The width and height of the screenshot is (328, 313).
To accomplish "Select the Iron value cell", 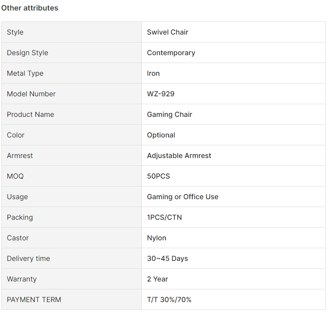I will pyautogui.click(x=233, y=73).
